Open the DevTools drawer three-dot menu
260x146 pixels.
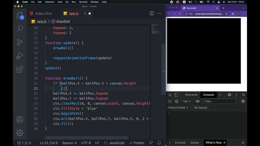(x=170, y=143)
